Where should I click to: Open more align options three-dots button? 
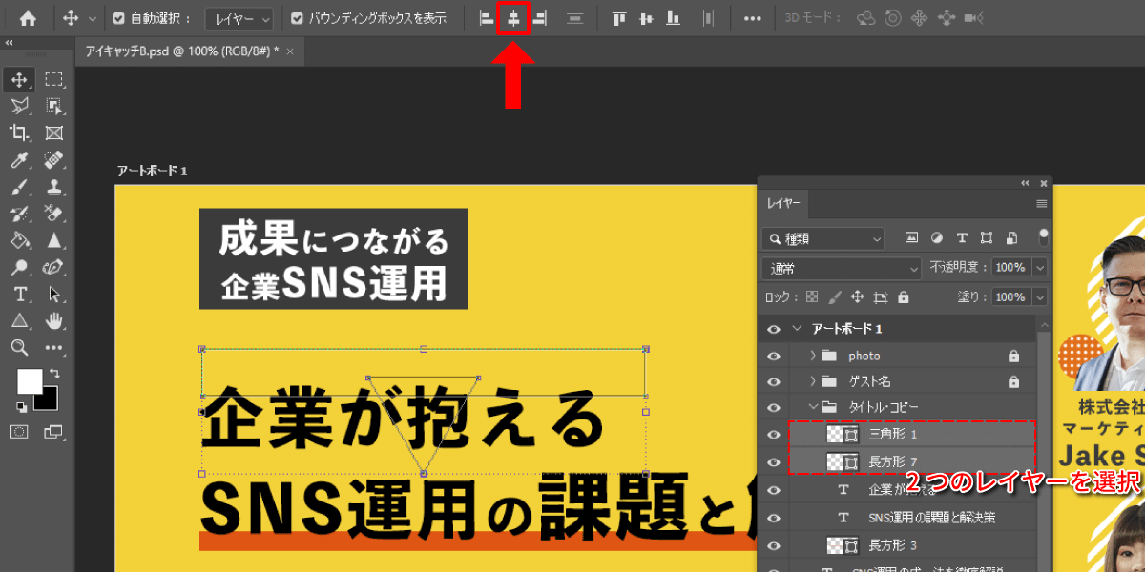coord(753,18)
